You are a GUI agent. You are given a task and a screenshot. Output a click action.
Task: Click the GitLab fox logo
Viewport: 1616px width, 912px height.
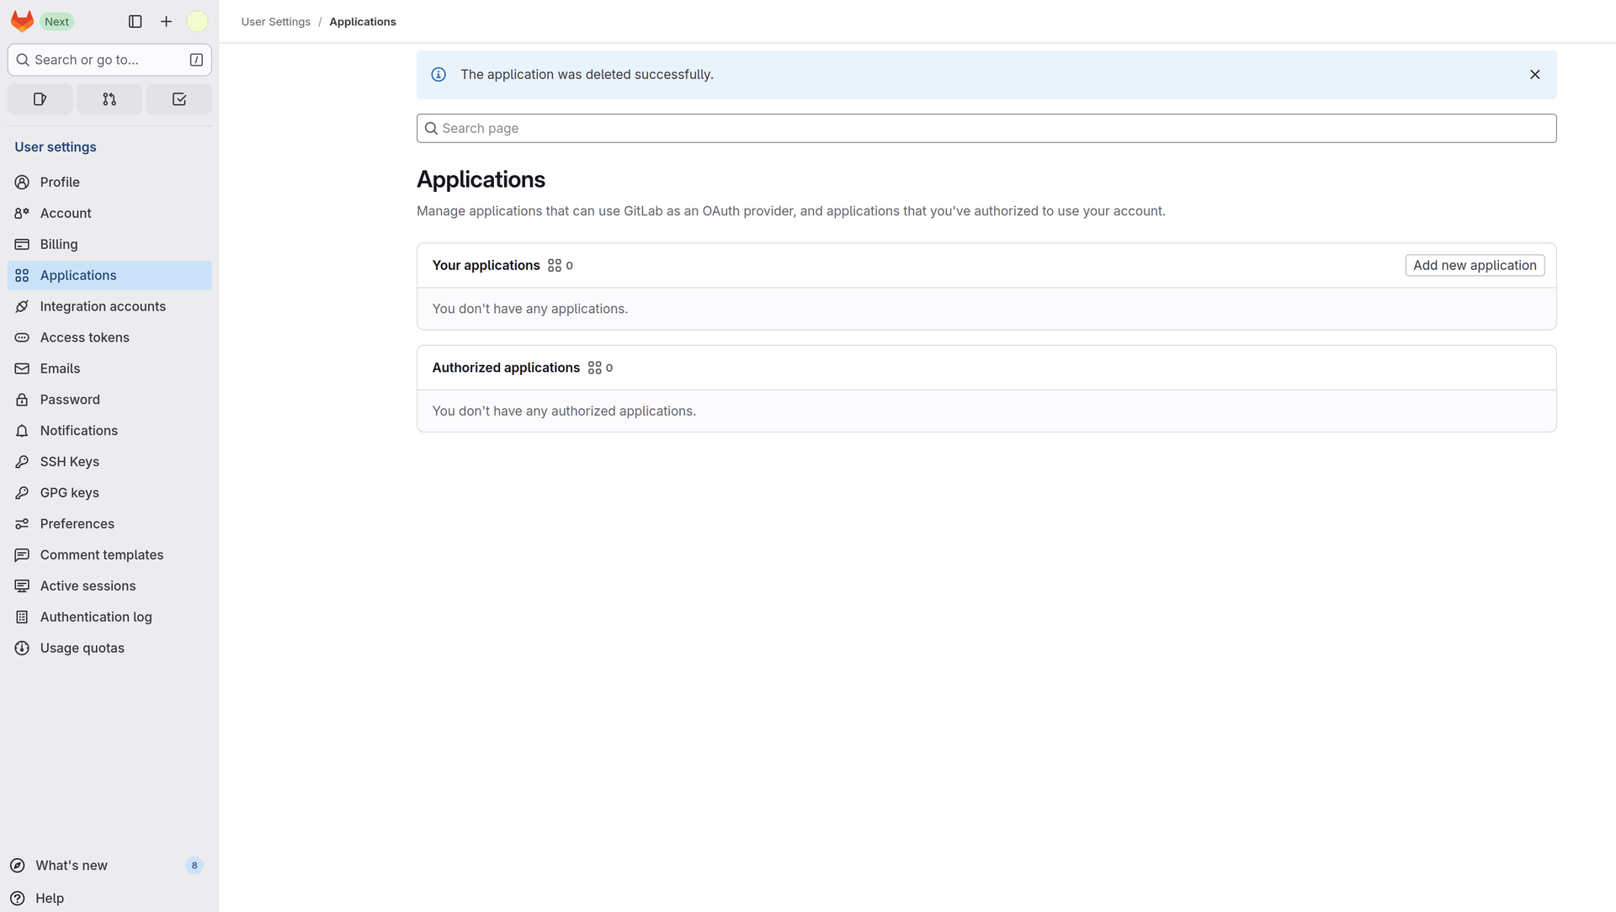click(22, 21)
